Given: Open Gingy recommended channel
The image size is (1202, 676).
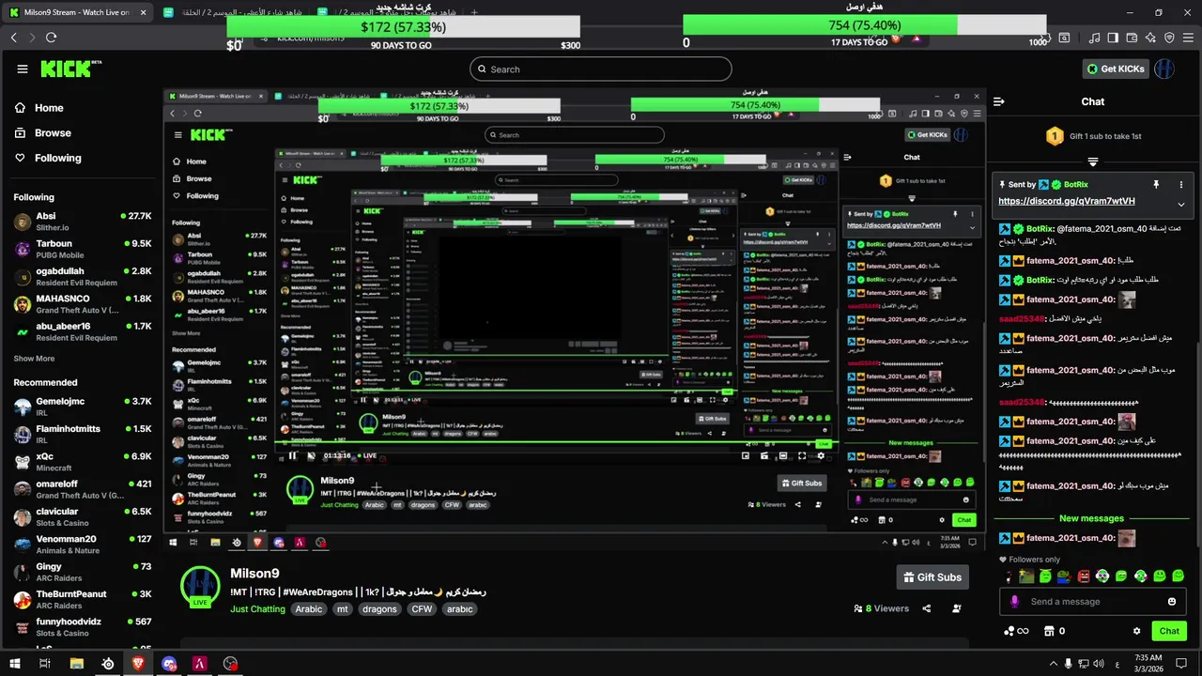Looking at the screenshot, I should point(83,572).
